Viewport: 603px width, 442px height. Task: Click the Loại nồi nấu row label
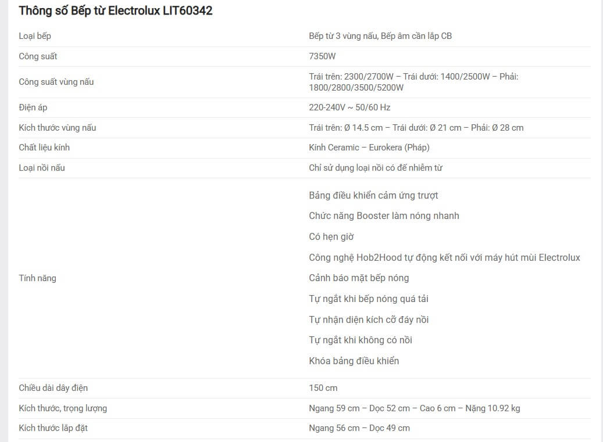point(42,168)
